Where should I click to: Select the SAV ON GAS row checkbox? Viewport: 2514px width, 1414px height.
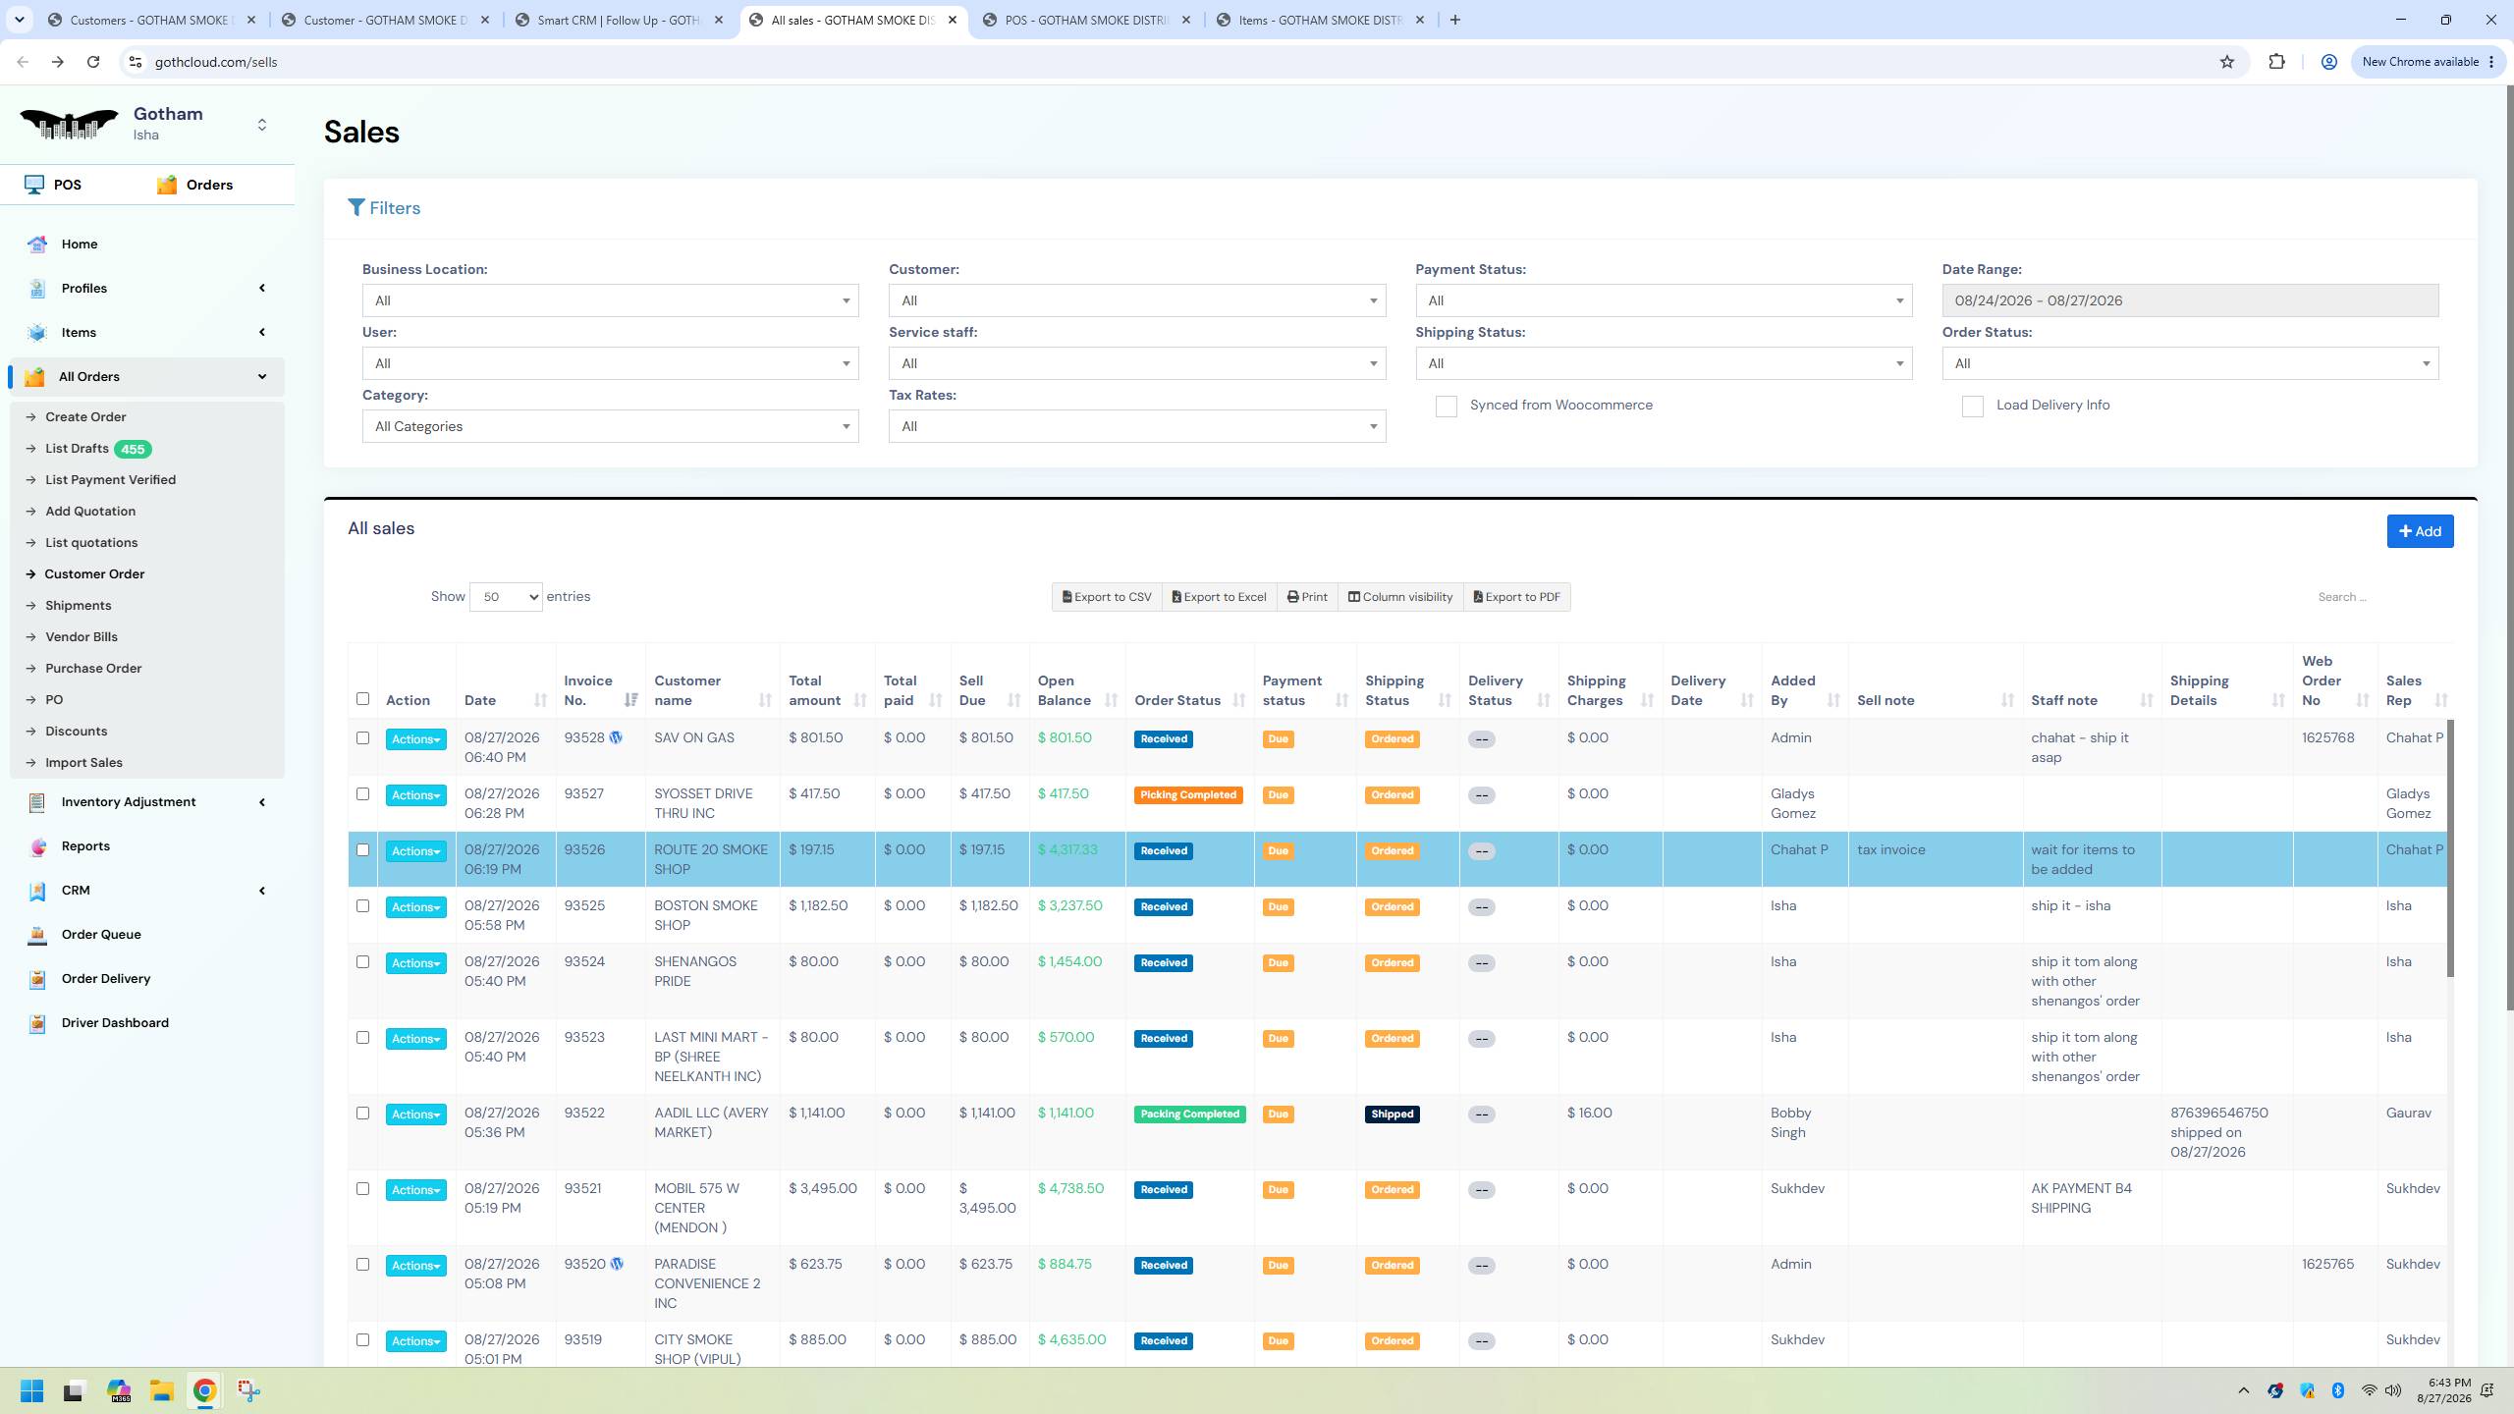pyautogui.click(x=362, y=737)
